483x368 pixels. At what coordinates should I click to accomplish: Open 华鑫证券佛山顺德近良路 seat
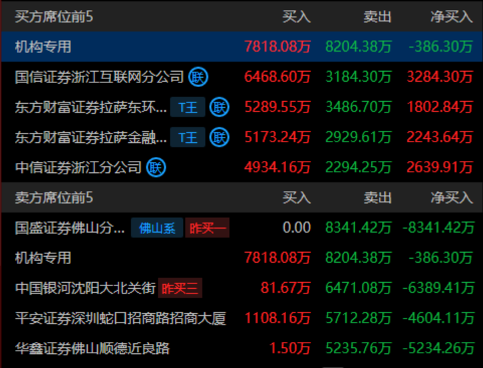pyautogui.click(x=92, y=349)
